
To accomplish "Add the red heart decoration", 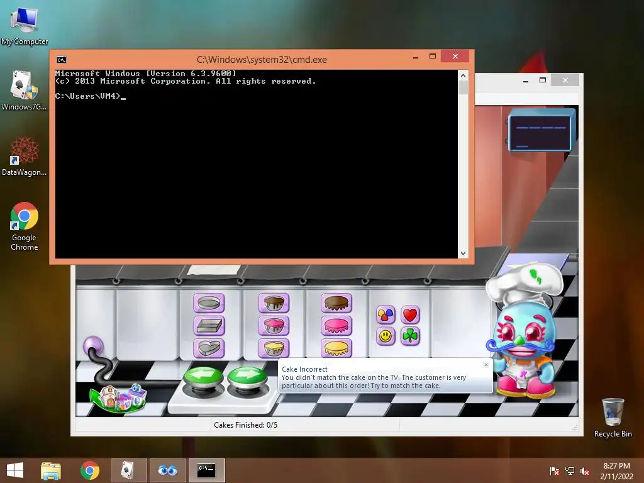I will click(410, 315).
